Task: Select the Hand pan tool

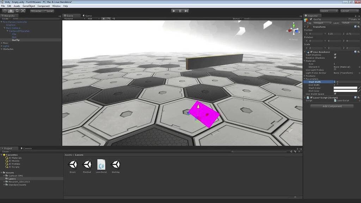Action: (x=4, y=11)
